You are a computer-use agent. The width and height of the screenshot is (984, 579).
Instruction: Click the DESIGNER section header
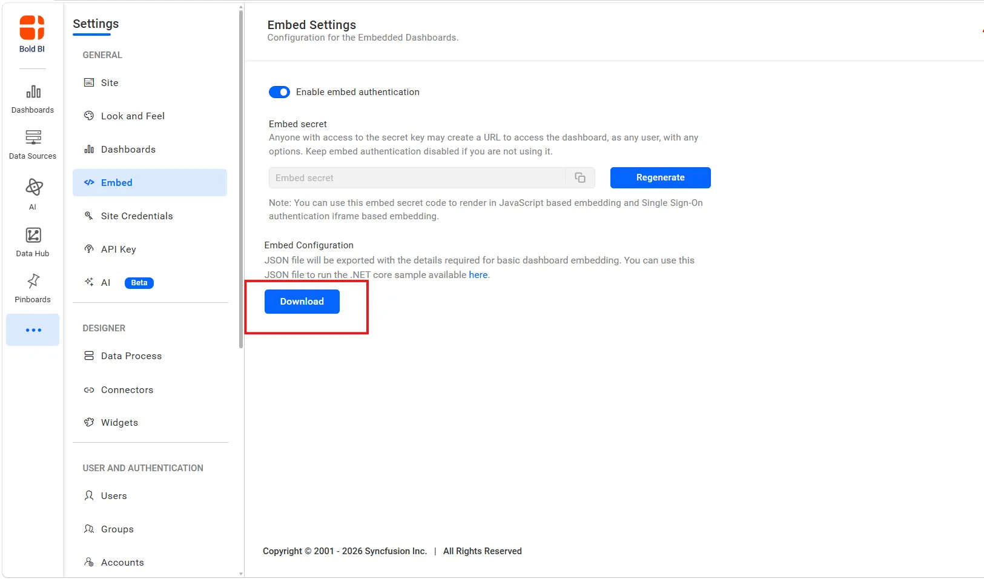(104, 328)
